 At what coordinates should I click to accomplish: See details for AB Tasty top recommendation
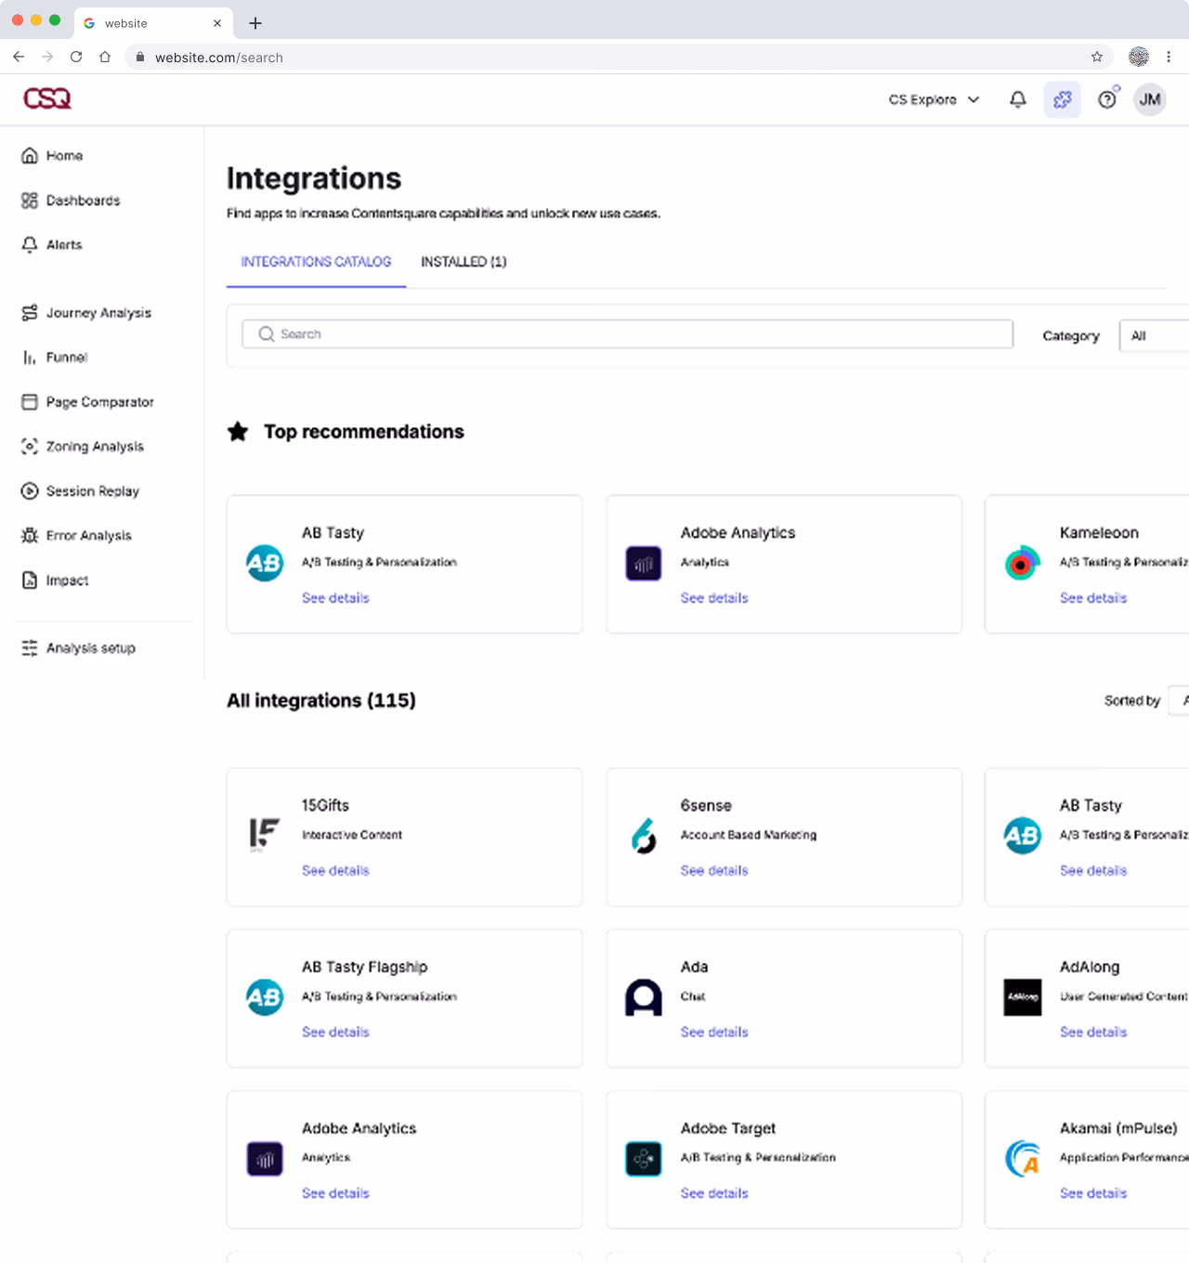(335, 598)
